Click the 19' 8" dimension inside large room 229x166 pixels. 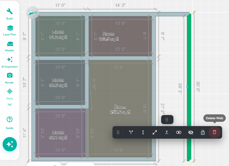pyautogui.click(x=145, y=109)
